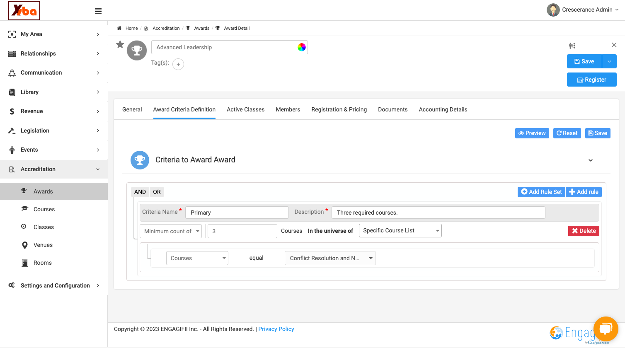625x348 pixels.
Task: Click the Add Rule Set button
Action: coord(541,192)
